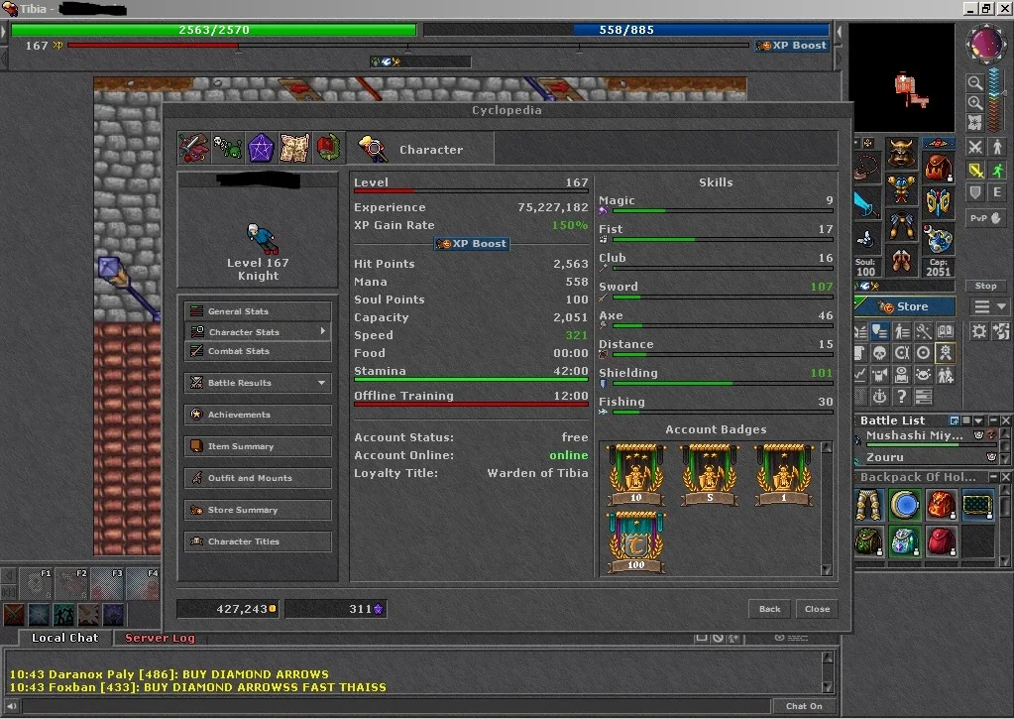Click the chat text input field
Screen dimensions: 1014x719
(x=395, y=706)
